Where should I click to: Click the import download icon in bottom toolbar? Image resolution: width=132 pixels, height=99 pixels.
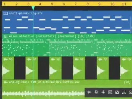124,92
